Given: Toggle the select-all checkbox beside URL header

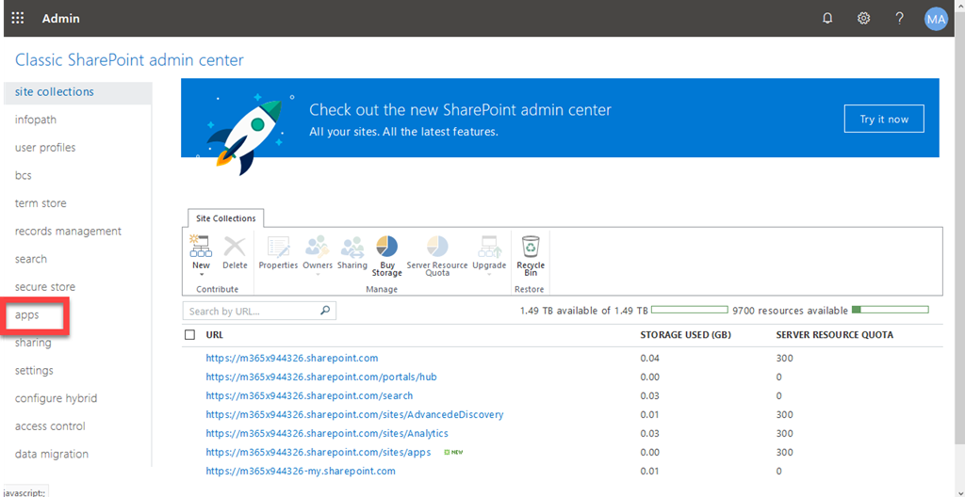Looking at the screenshot, I should pyautogui.click(x=190, y=335).
